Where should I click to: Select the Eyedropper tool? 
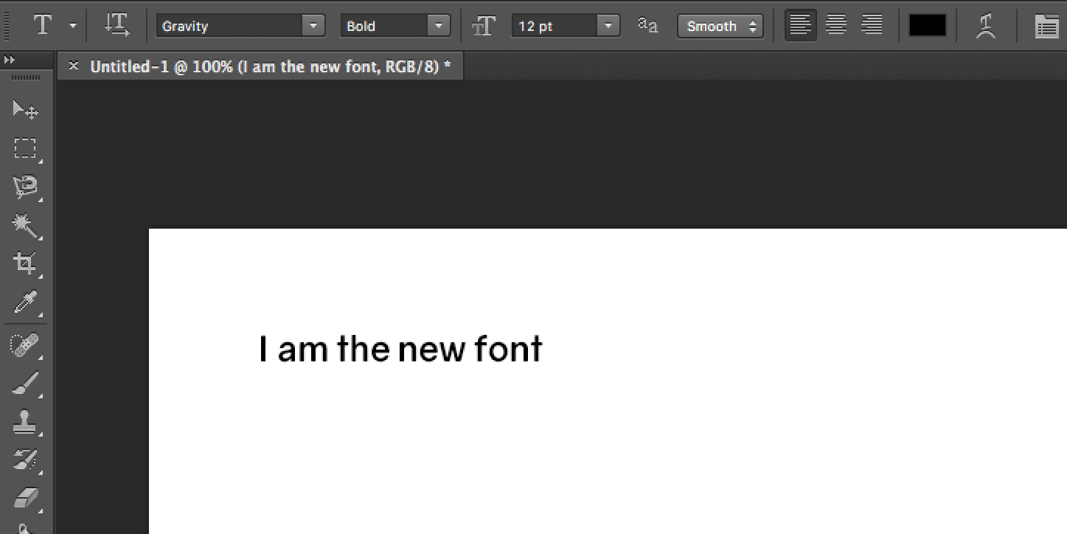tap(25, 303)
